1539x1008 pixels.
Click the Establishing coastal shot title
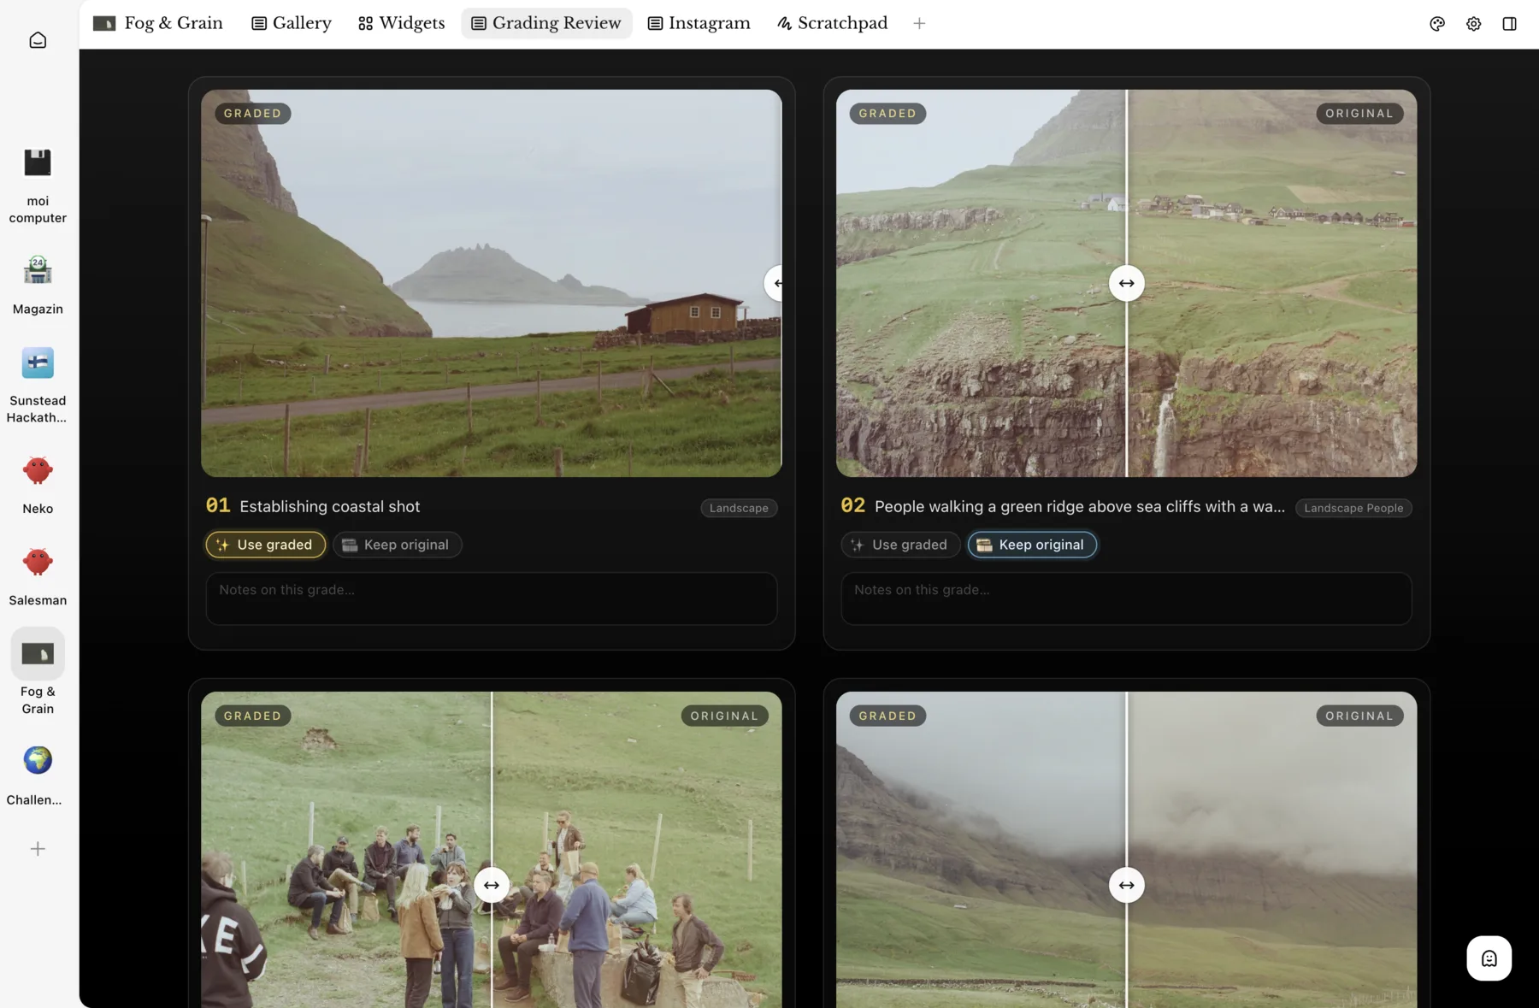click(x=330, y=506)
